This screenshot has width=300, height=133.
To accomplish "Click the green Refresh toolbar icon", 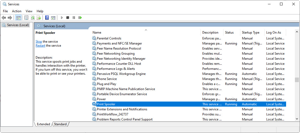I will [33, 18].
